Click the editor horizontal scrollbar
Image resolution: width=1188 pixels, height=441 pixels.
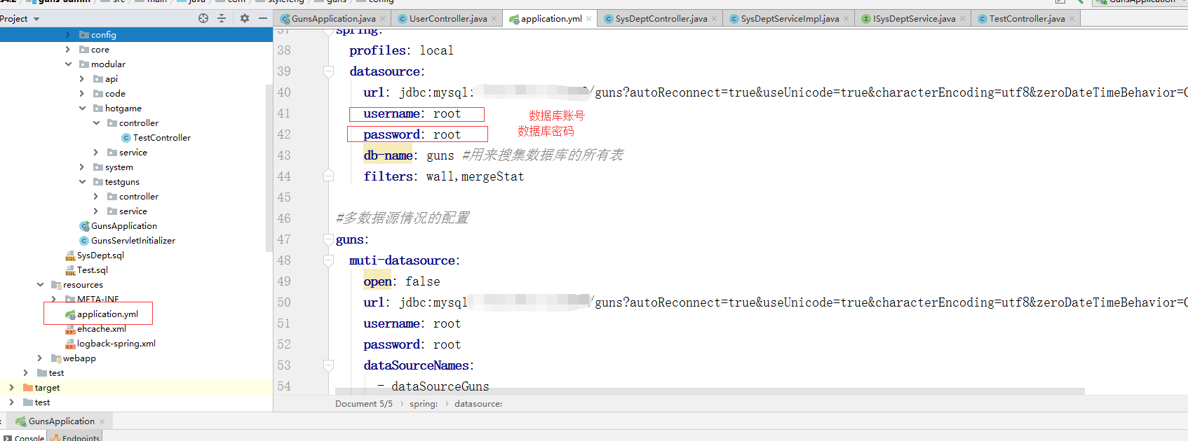point(710,391)
